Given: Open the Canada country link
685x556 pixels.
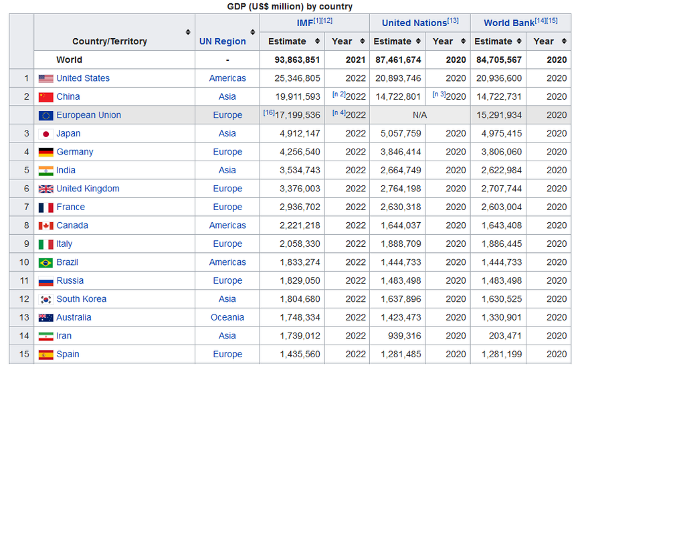Looking at the screenshot, I should point(72,225).
